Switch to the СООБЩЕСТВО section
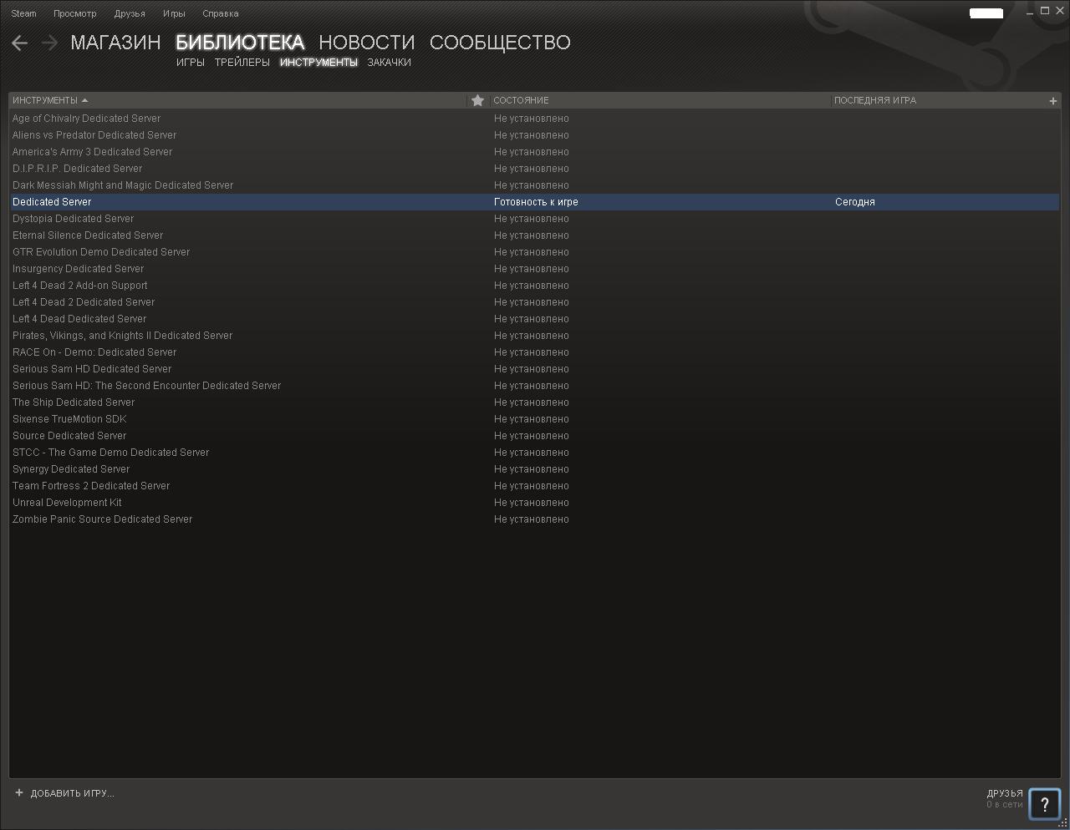 (x=500, y=43)
